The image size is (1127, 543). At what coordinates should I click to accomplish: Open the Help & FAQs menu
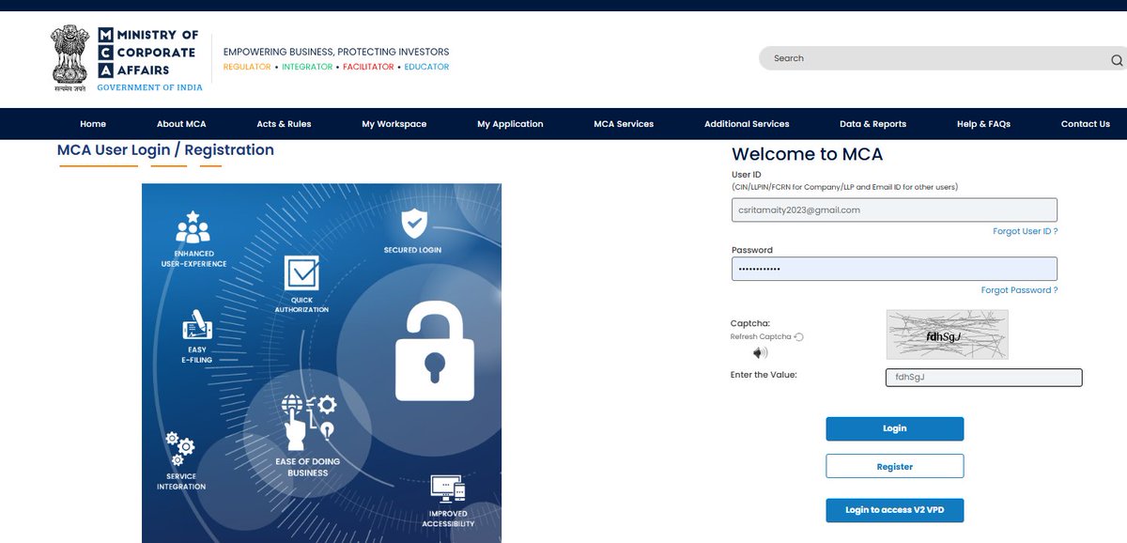pos(983,124)
